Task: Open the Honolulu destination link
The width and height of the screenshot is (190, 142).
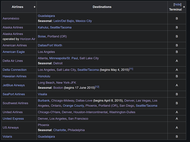Action: click(44, 76)
